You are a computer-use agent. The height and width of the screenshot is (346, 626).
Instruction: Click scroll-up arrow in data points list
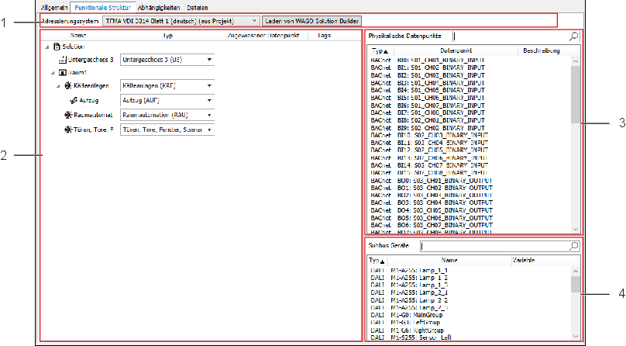click(576, 61)
